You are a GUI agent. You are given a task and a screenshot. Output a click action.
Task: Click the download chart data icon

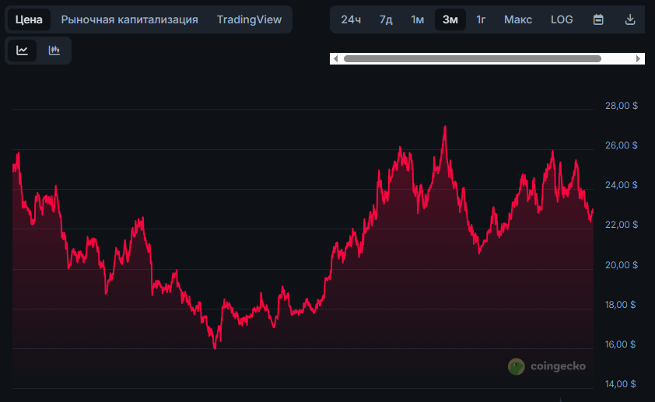[631, 19]
